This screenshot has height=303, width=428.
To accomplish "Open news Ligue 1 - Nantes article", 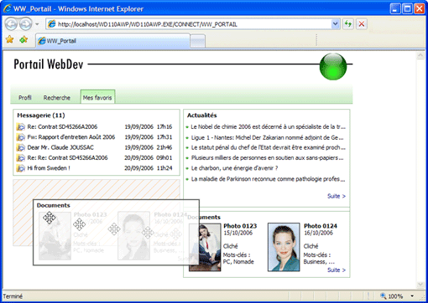I will point(267,137).
